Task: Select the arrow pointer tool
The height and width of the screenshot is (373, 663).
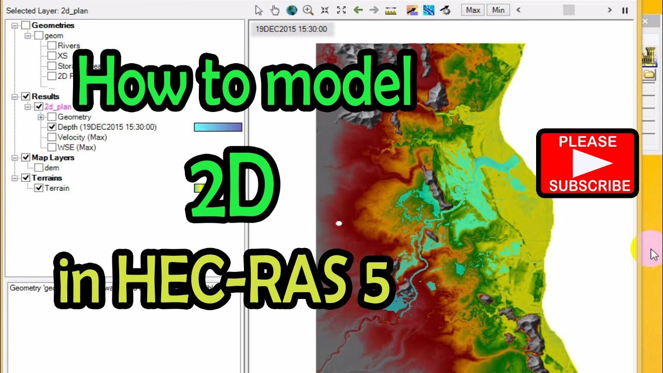Action: tap(259, 10)
